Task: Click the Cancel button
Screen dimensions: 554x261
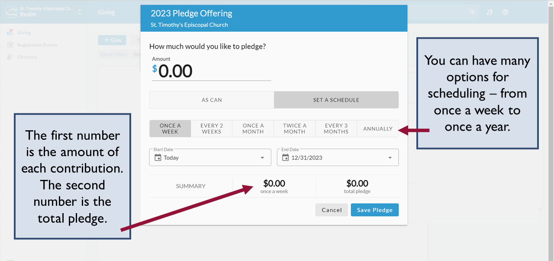Action: tap(332, 210)
